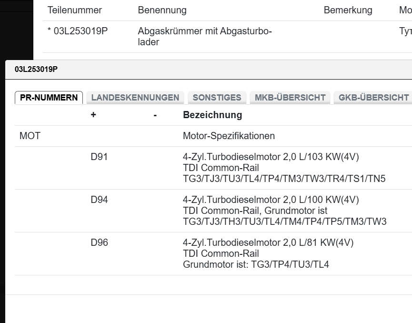Viewport: 412px width, 323px height.
Task: Click the Bezeichnung column header
Action: [x=212, y=115]
